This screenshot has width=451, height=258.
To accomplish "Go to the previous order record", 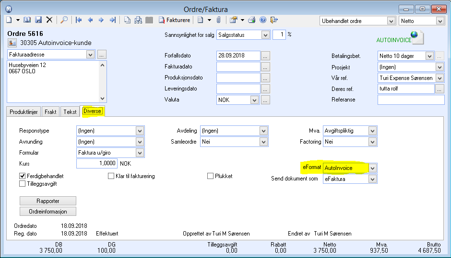I will (90, 20).
